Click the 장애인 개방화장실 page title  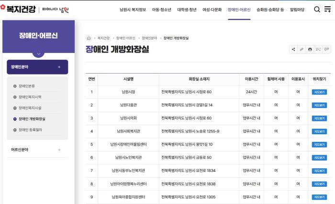(117, 49)
